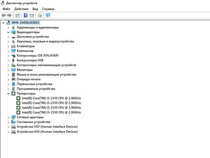Open Help via blue question mark icon
The height and width of the screenshot is (158, 210).
click(25, 15)
